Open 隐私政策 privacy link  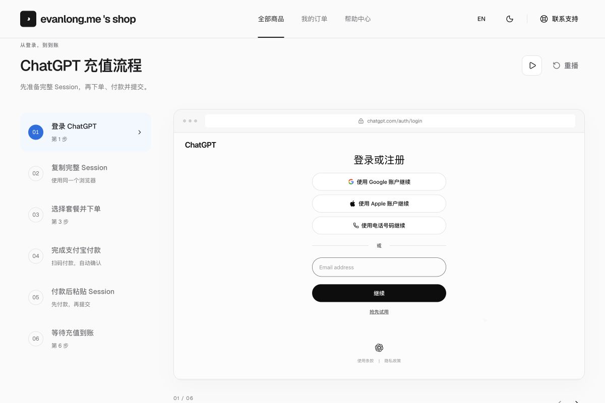tap(393, 361)
